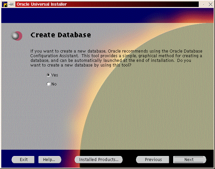View Installed Products list
This screenshot has width=215, height=169.
click(99, 160)
